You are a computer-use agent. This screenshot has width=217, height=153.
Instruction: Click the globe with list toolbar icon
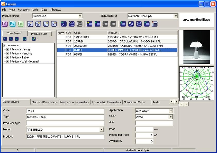pos(54,24)
